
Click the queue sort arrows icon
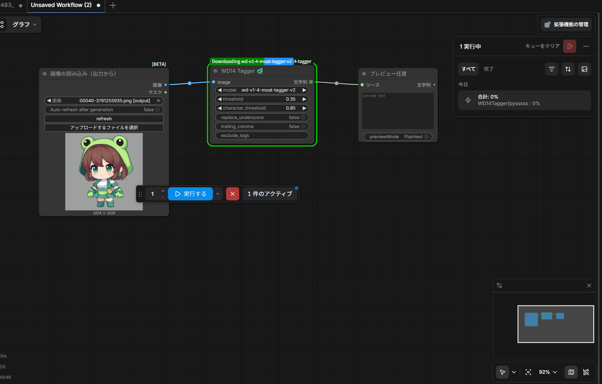(568, 69)
